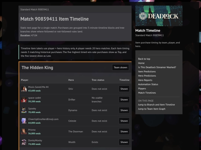Click 64,800 souls value
This screenshot has width=201, height=150.
click(x=34, y=123)
